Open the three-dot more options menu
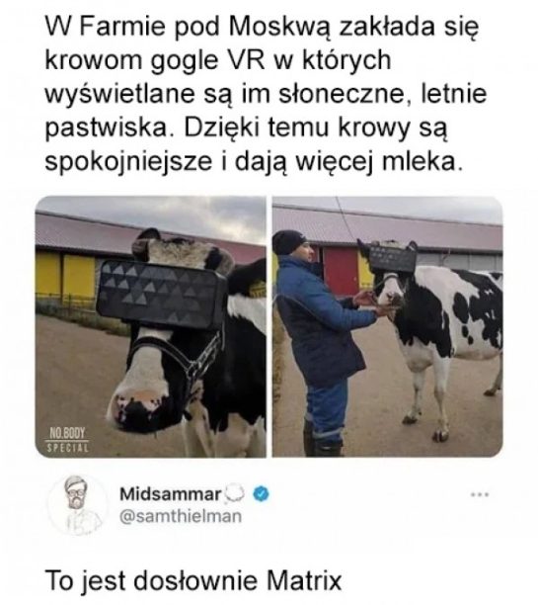Viewport: 538px width, 605px height. (x=480, y=494)
